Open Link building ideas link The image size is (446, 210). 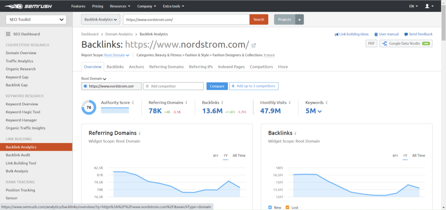coord(351,34)
